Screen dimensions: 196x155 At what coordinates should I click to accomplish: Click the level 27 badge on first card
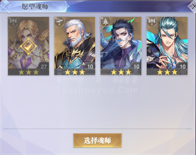pos(44,66)
